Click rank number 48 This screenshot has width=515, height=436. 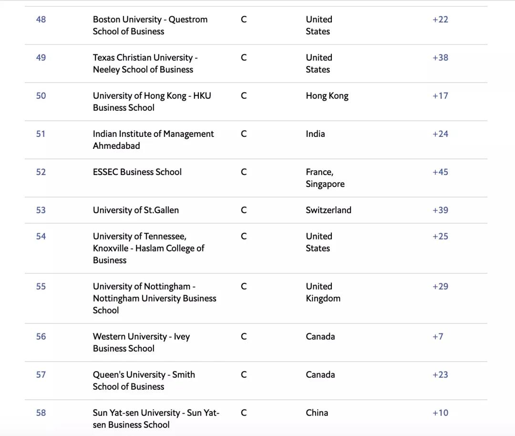pos(41,20)
